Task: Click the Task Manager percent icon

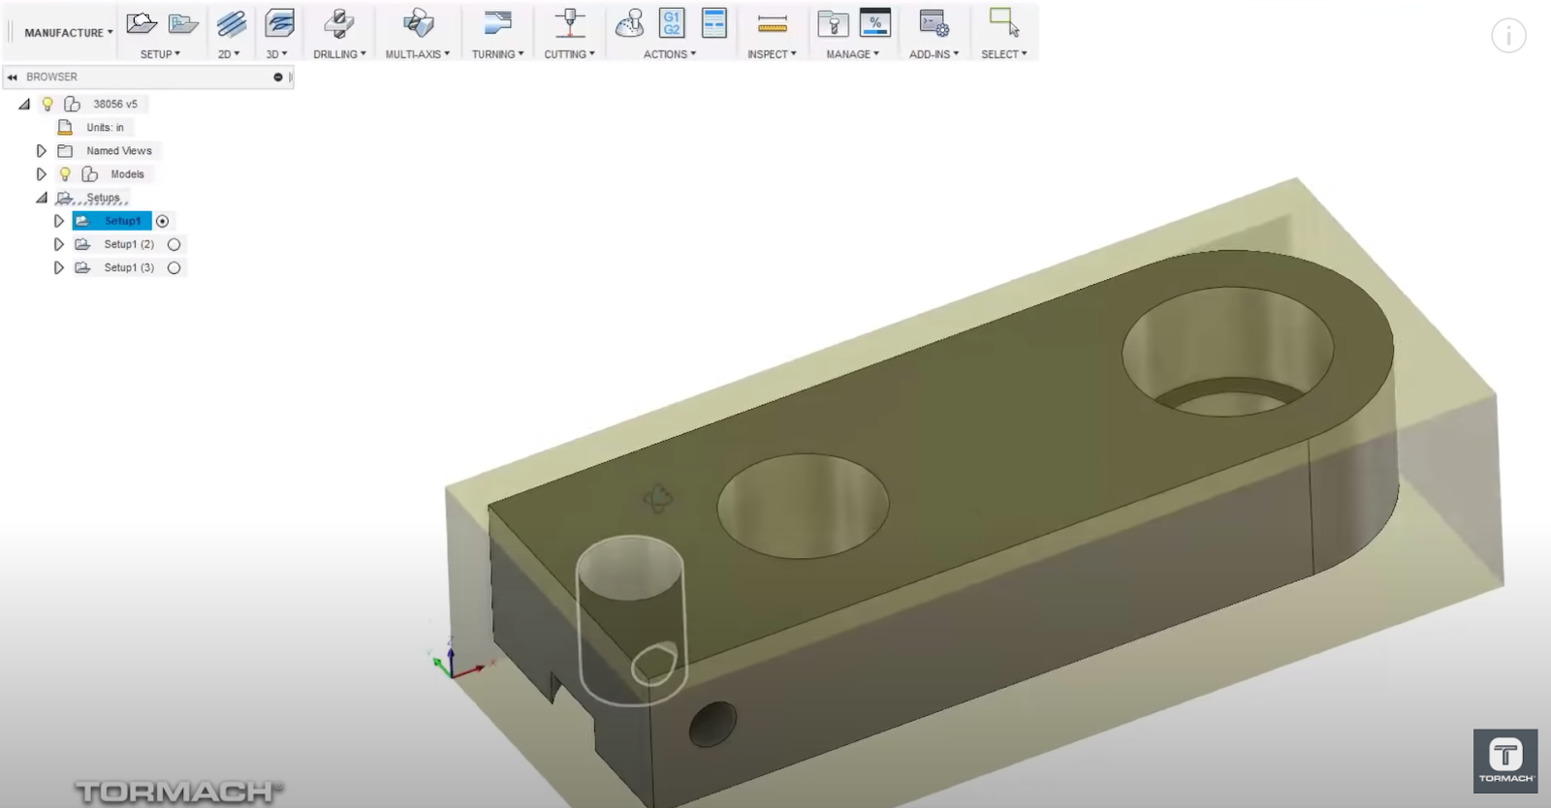Action: pyautogui.click(x=875, y=23)
